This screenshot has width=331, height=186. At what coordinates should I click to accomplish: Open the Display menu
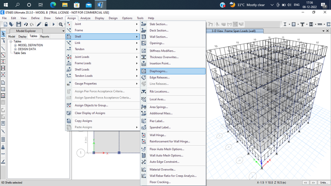(x=99, y=18)
